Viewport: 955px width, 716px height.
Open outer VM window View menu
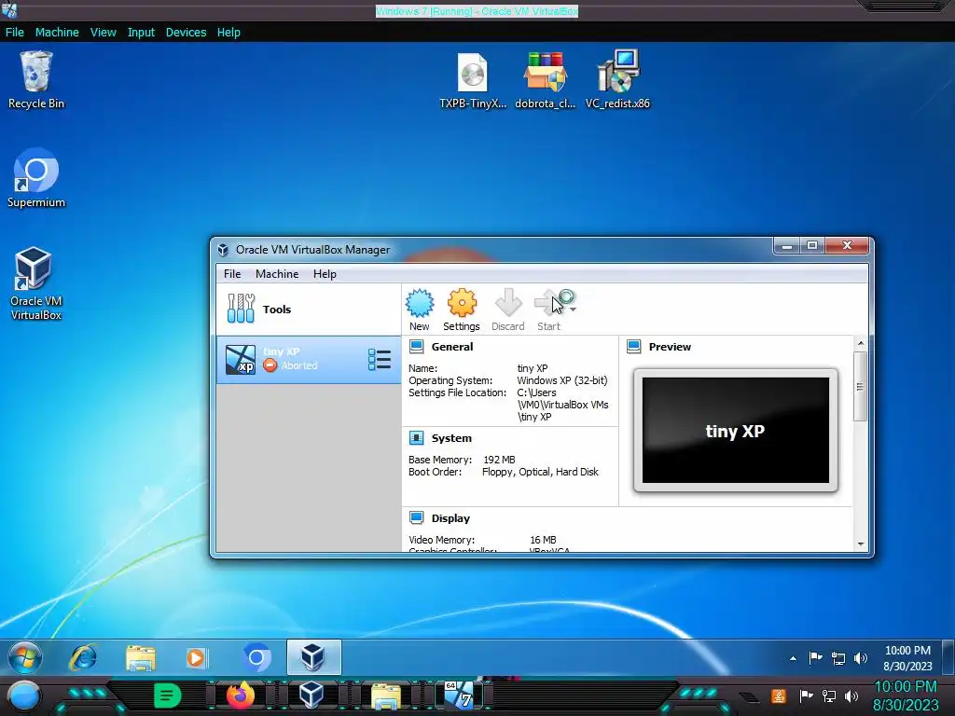click(x=103, y=33)
